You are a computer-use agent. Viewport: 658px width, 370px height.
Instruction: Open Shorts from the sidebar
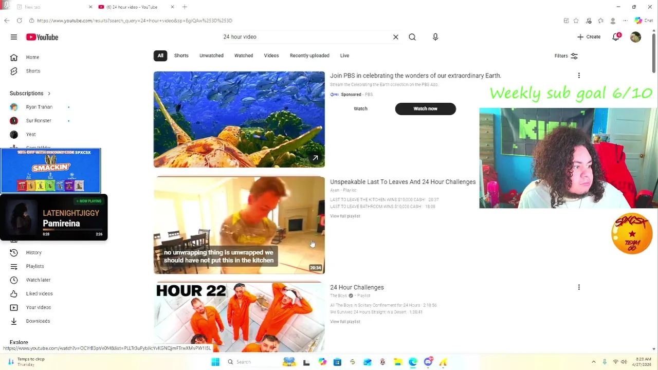33,71
